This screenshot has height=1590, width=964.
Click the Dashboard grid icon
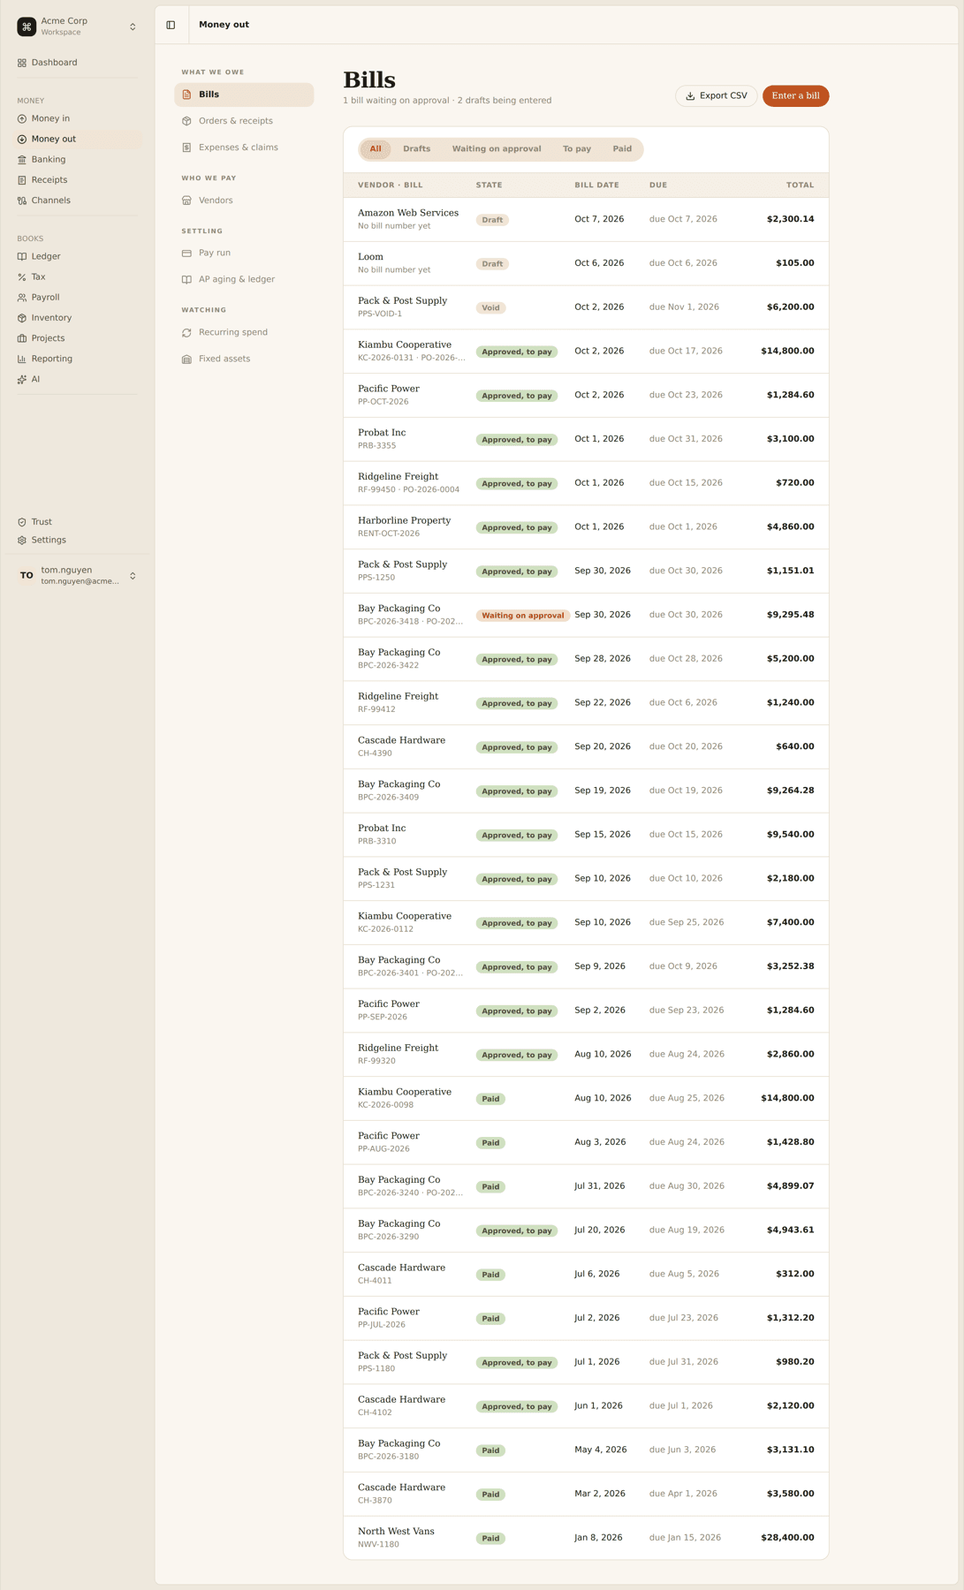click(22, 63)
